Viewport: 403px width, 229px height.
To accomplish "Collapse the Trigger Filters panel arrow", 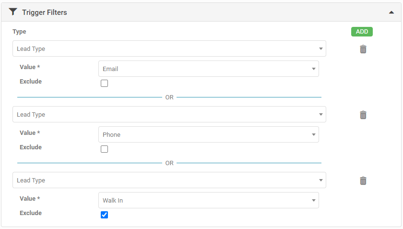I will 391,12.
